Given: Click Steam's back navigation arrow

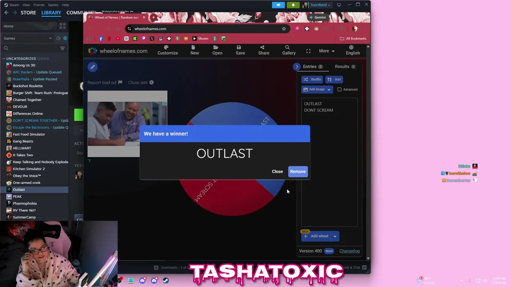Looking at the screenshot, I should pos(6,13).
